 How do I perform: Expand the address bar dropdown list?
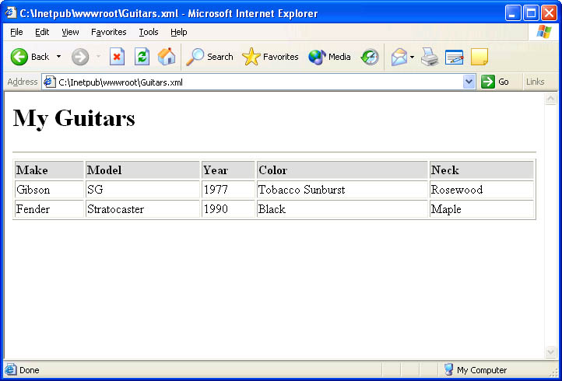pos(469,82)
